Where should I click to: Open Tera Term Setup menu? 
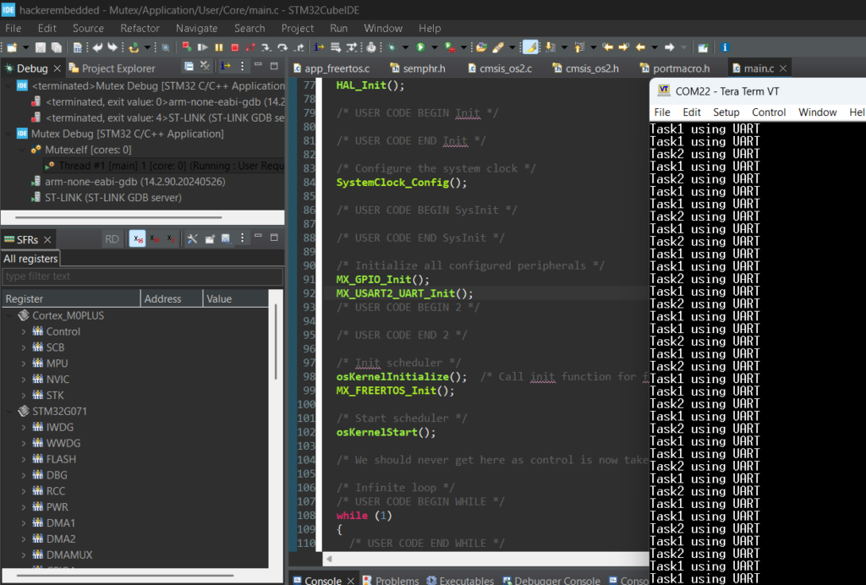[726, 112]
